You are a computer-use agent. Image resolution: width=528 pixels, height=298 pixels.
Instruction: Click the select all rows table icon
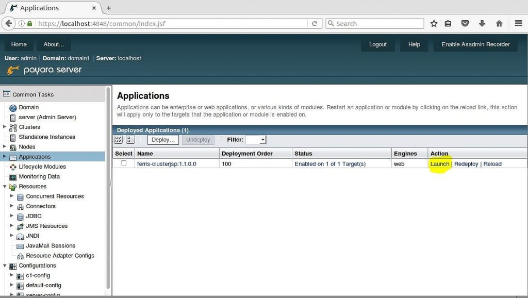pos(119,139)
